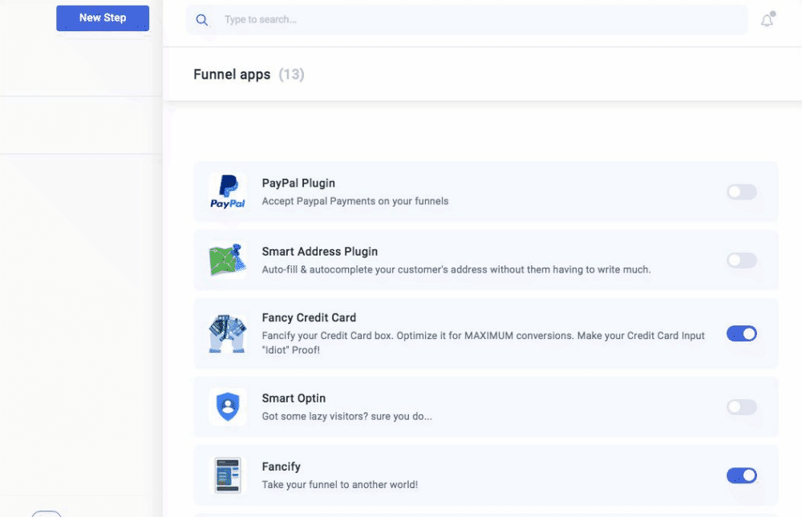Image resolution: width=802 pixels, height=517 pixels.
Task: Focus the 'Type to search...' field
Action: pos(481,20)
